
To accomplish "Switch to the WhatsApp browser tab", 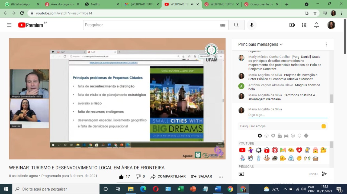I will coord(20,4).
